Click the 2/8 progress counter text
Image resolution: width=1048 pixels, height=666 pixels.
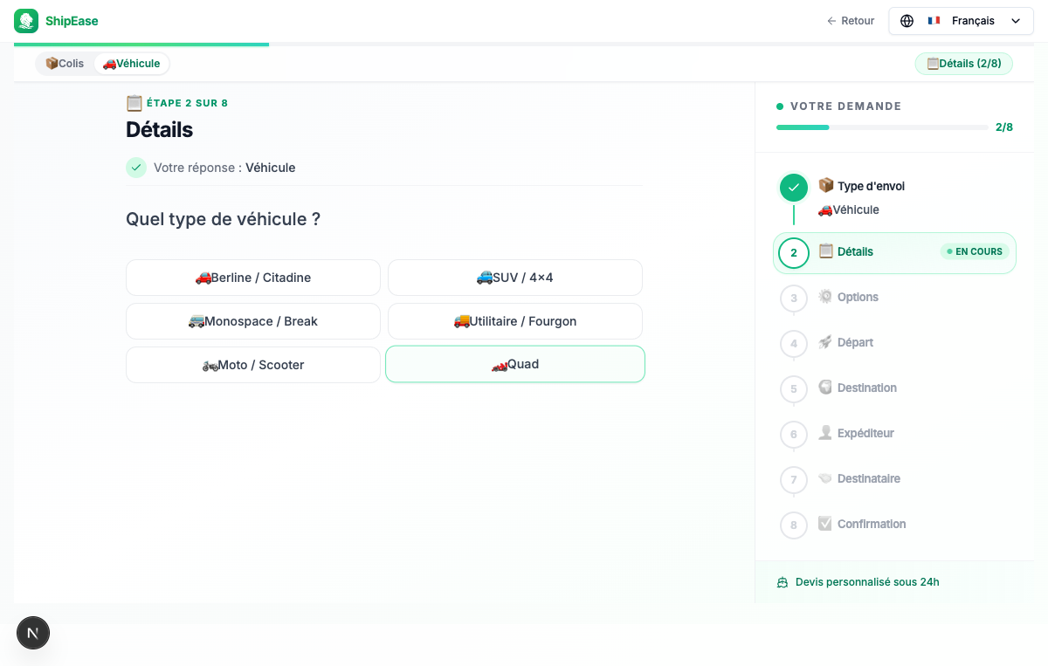(x=1004, y=127)
